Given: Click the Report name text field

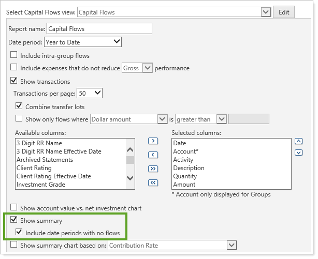Looking at the screenshot, I should 99,29.
